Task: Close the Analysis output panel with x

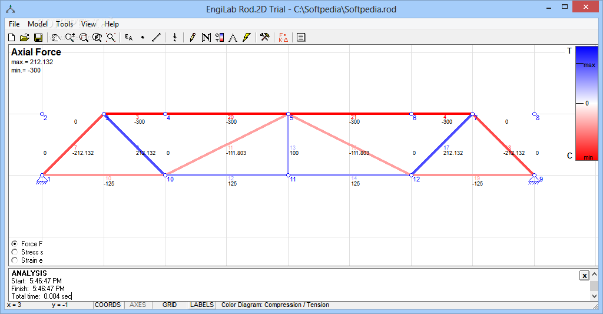Action: click(x=585, y=276)
